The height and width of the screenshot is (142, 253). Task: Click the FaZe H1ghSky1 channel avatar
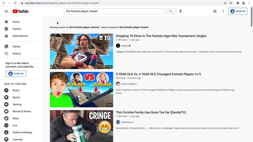(118, 84)
